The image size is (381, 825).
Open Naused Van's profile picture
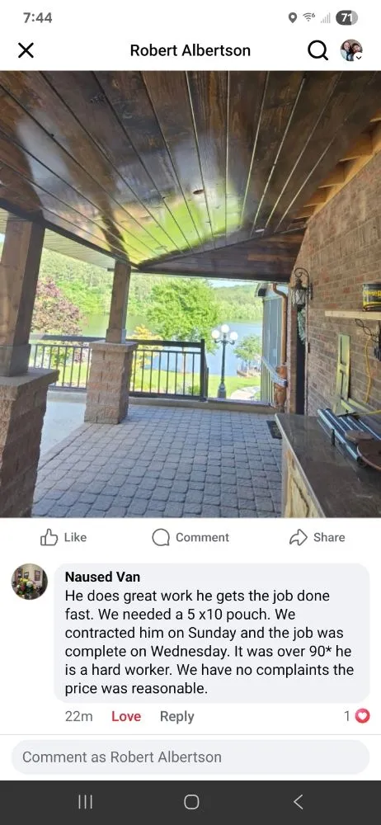[30, 582]
